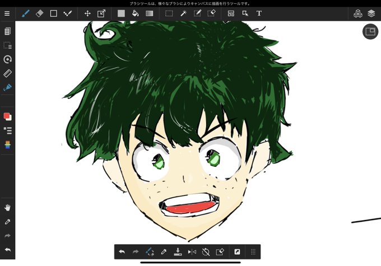This screenshot has height=266, width=381.
Task: Open the Transform tool
Action: click(x=101, y=13)
